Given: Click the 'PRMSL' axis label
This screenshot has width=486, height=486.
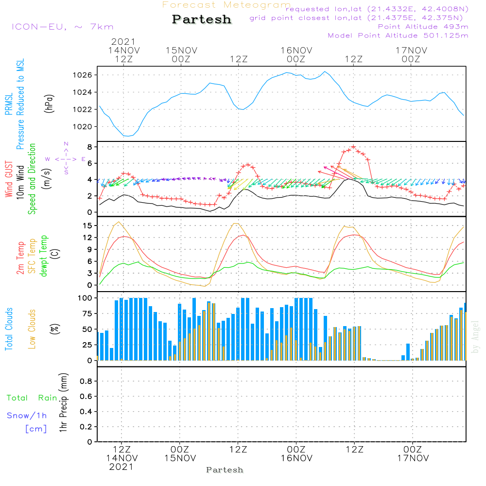Looking at the screenshot, I should (9, 104).
